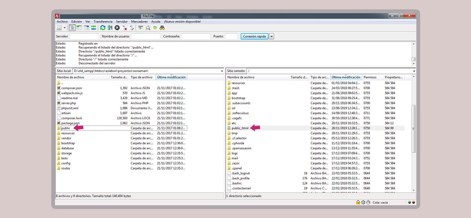Click the encryption lock status icon
The height and width of the screenshot is (218, 471).
point(358,202)
